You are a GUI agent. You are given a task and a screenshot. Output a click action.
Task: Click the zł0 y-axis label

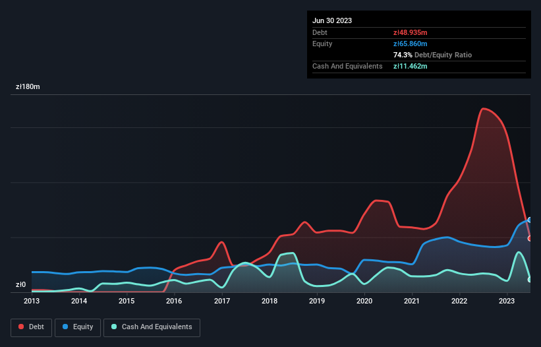pos(20,284)
